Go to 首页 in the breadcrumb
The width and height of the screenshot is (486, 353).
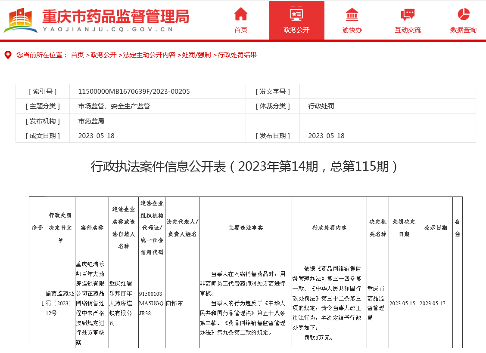pyautogui.click(x=78, y=55)
